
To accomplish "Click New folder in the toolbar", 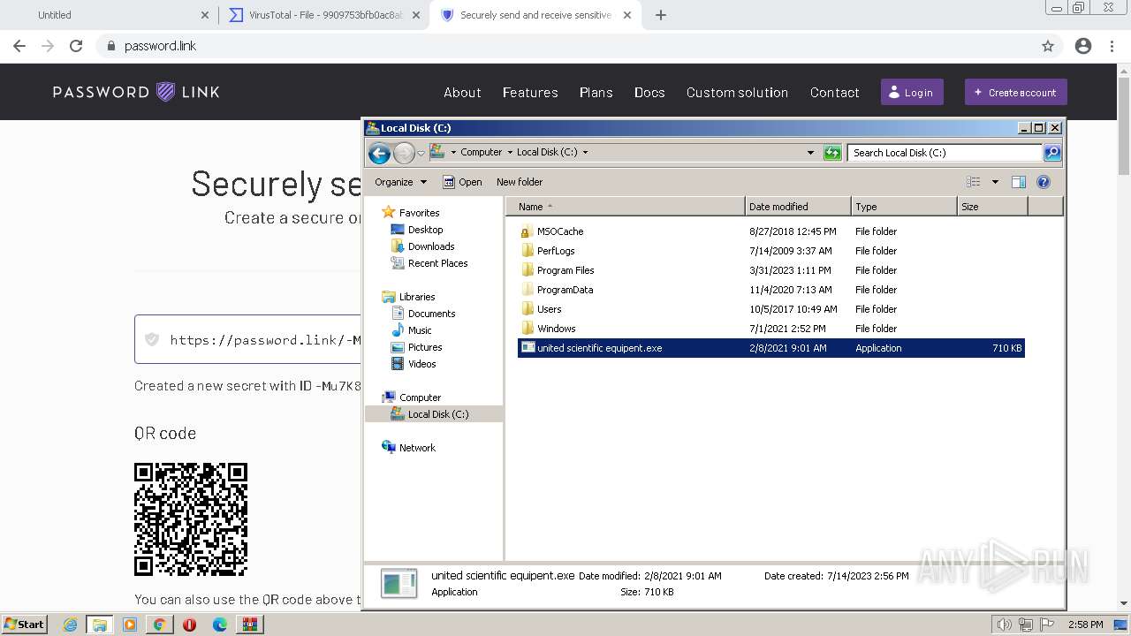I will (520, 182).
